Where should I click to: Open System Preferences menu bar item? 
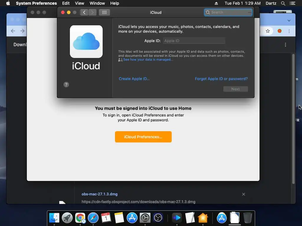click(36, 3)
